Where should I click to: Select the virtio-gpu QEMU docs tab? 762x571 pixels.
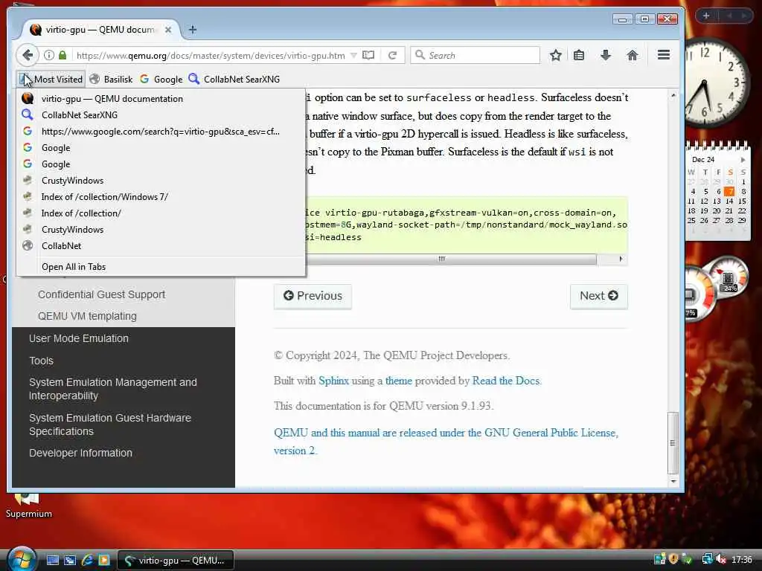(100, 30)
